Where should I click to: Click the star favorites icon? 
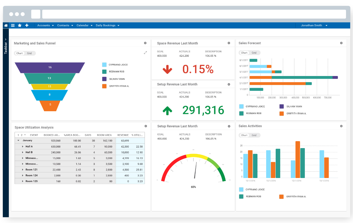20,25
